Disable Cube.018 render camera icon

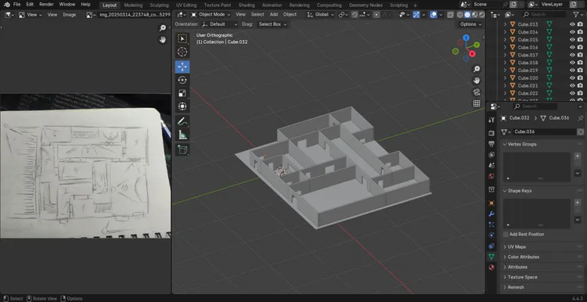tap(580, 63)
